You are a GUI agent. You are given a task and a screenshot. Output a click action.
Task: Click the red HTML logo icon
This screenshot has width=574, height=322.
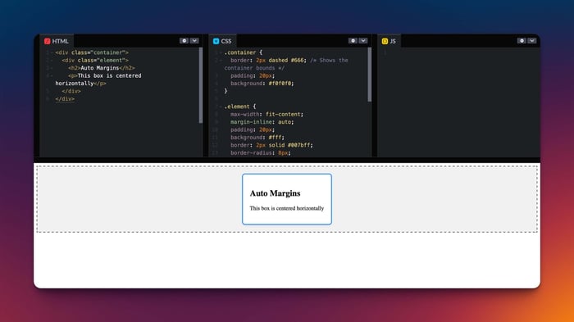point(48,41)
